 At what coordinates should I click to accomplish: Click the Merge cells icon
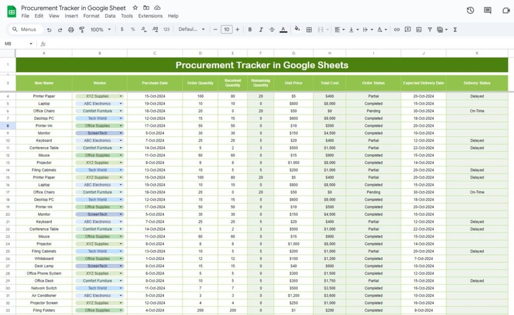tap(321, 30)
